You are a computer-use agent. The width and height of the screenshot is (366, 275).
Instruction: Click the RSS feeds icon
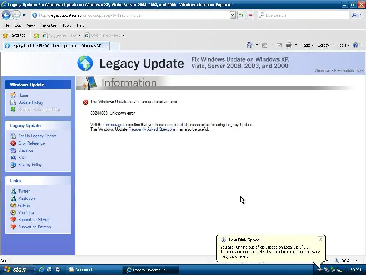pyautogui.click(x=265, y=45)
